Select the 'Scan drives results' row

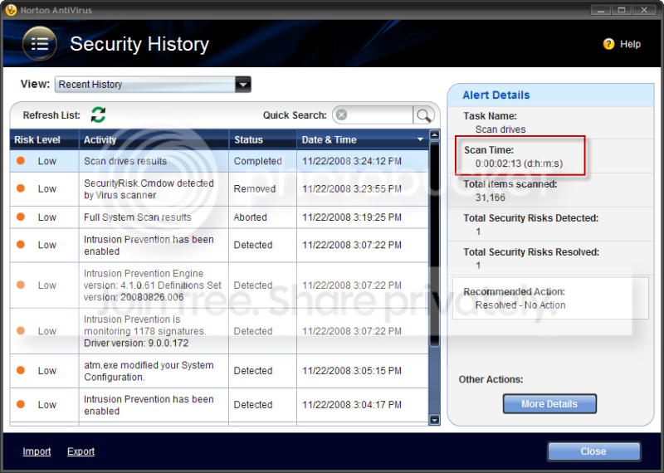(x=219, y=161)
